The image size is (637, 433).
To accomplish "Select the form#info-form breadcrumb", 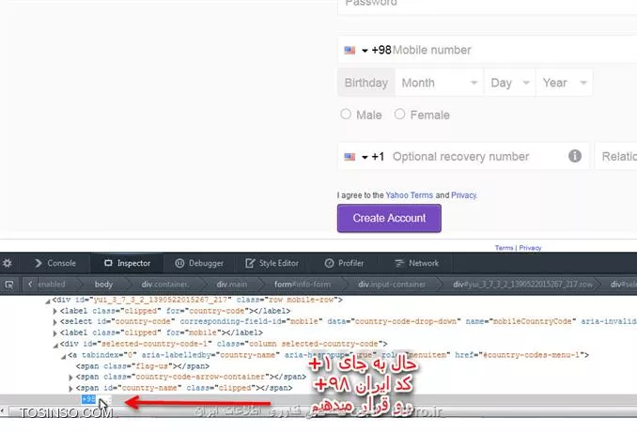I will (303, 285).
